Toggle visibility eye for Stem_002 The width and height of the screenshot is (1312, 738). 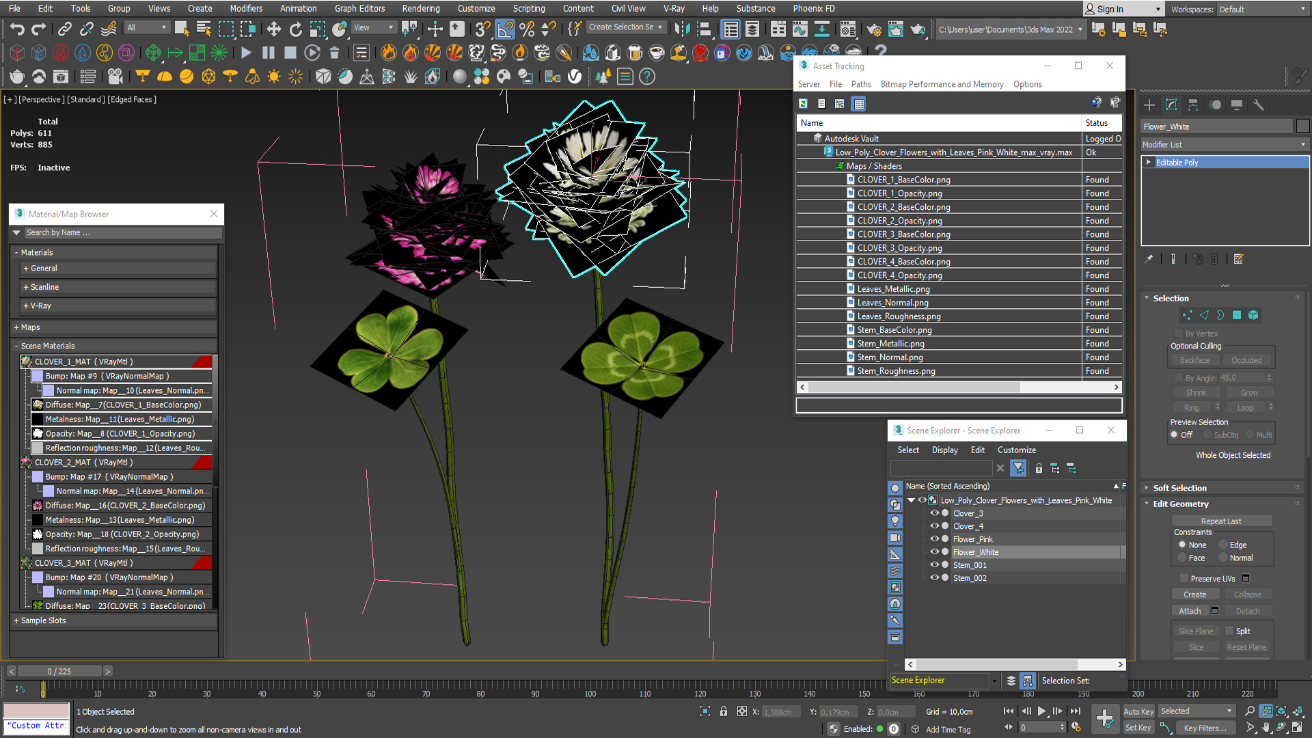pos(935,578)
